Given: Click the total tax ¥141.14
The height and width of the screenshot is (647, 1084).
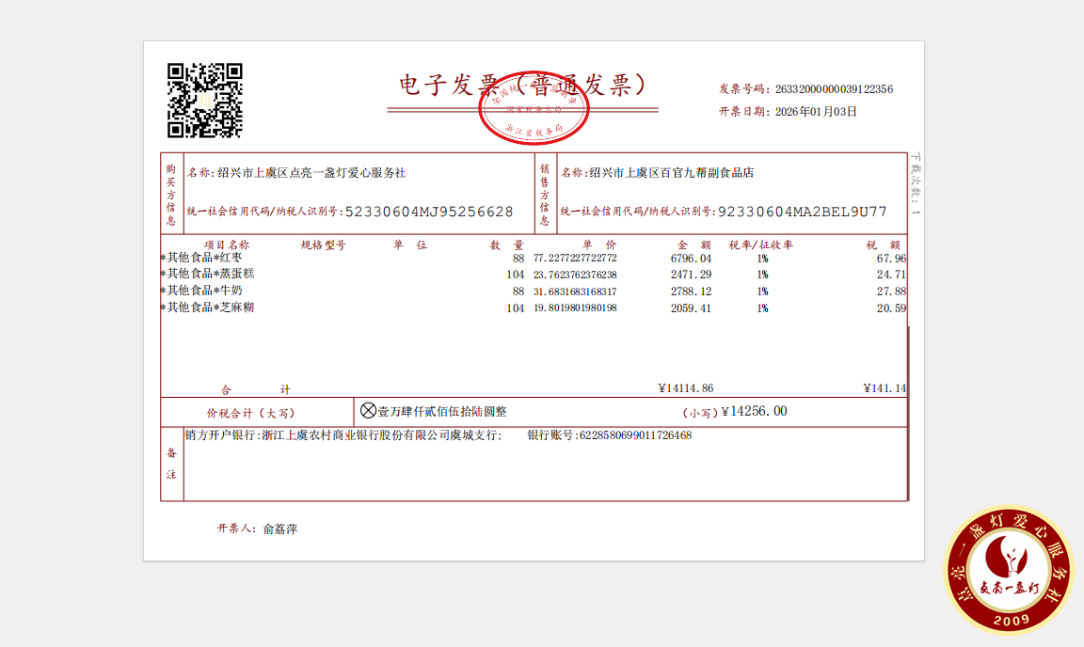Looking at the screenshot, I should [884, 388].
